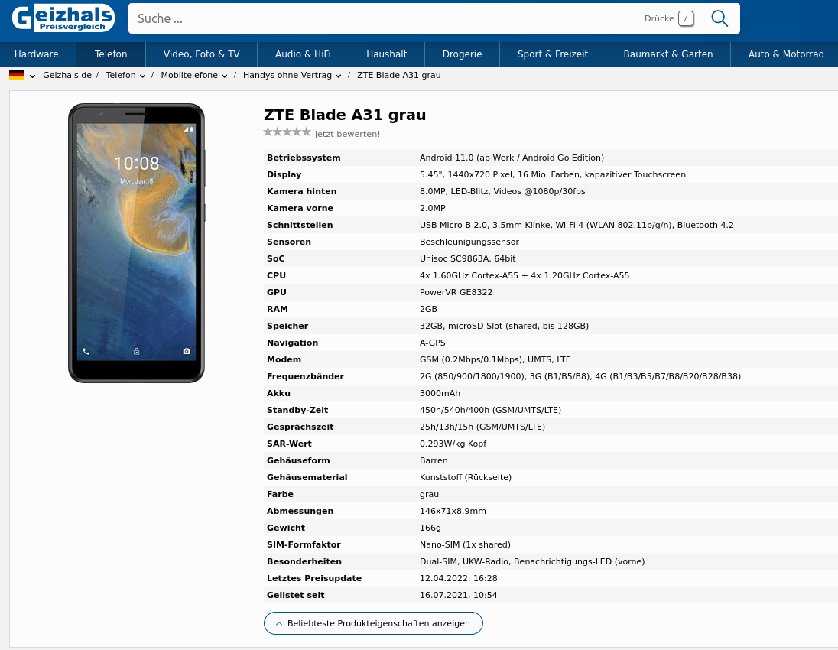Open the country selector chevron next to flag
The width and height of the screenshot is (838, 650).
pyautogui.click(x=33, y=76)
